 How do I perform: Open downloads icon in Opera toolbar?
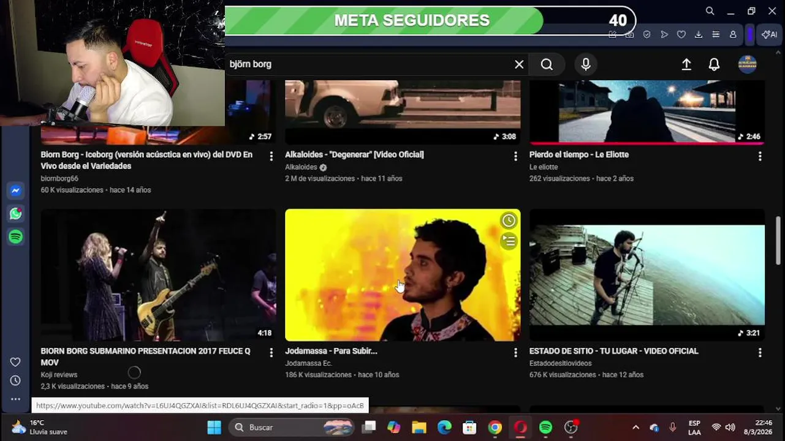(699, 35)
